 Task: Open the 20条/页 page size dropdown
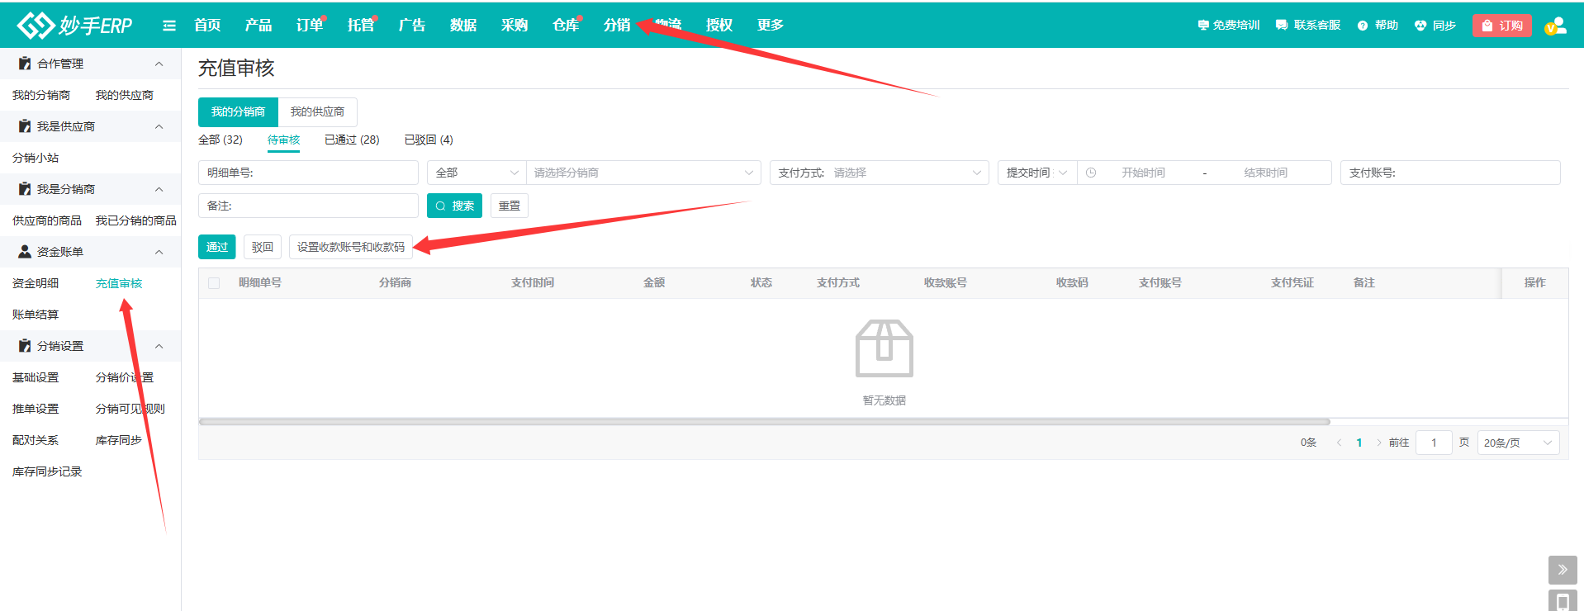pos(1517,443)
